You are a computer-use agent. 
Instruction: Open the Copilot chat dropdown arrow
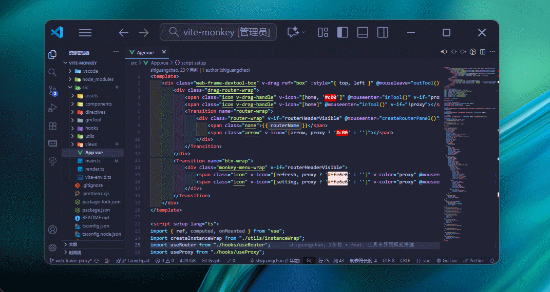click(x=304, y=32)
